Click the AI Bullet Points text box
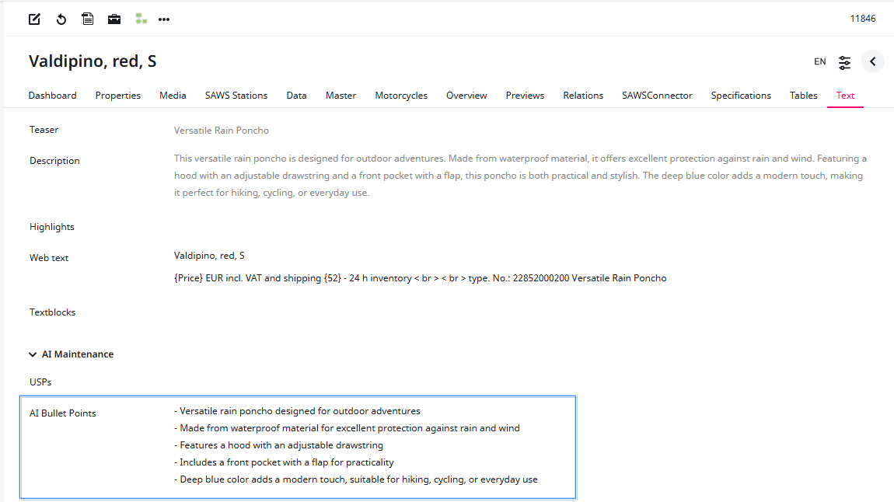Viewport: 894px width, 502px height. click(298, 448)
